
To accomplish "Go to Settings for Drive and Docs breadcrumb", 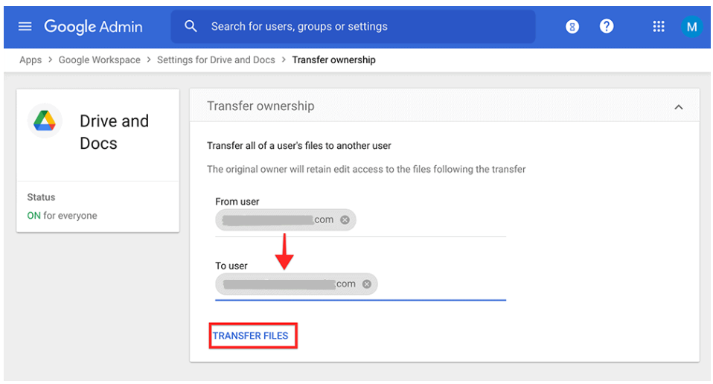I will click(x=216, y=60).
